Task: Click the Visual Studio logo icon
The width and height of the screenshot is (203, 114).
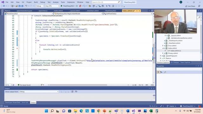Action: click(3, 2)
